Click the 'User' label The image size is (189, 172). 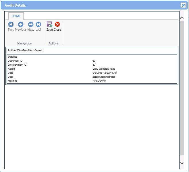pyautogui.click(x=11, y=77)
